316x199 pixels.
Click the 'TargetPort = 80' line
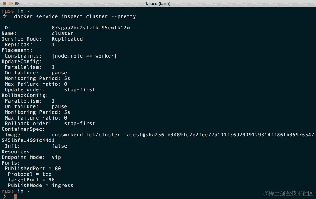pos(31,180)
